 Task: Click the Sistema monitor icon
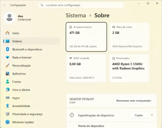pyautogui.click(x=7, y=41)
